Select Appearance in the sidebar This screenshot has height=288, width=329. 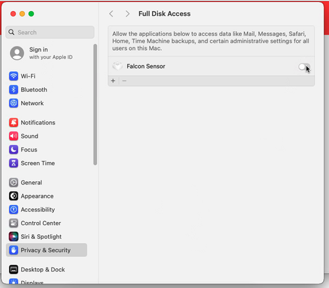[x=47, y=196]
